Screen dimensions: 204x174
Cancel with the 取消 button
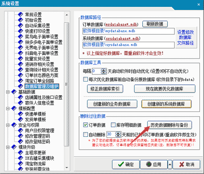pyautogui.click(x=186, y=164)
